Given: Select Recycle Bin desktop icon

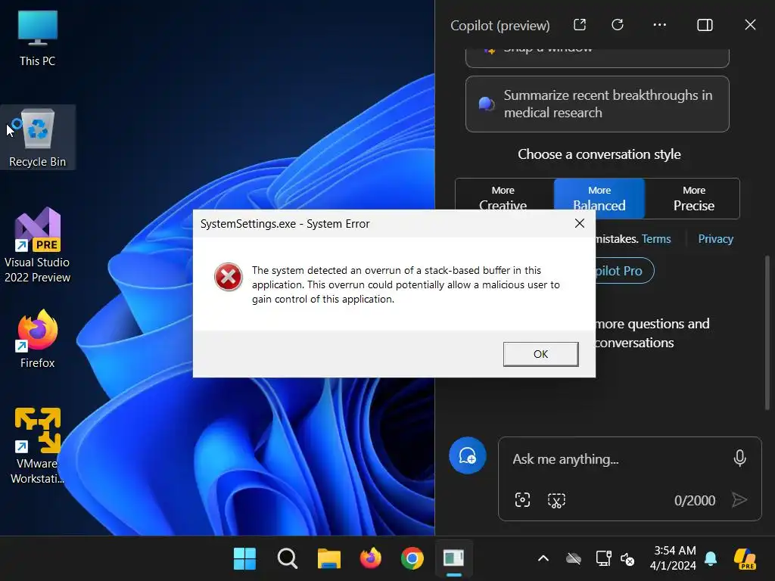Looking at the screenshot, I should pos(38,138).
